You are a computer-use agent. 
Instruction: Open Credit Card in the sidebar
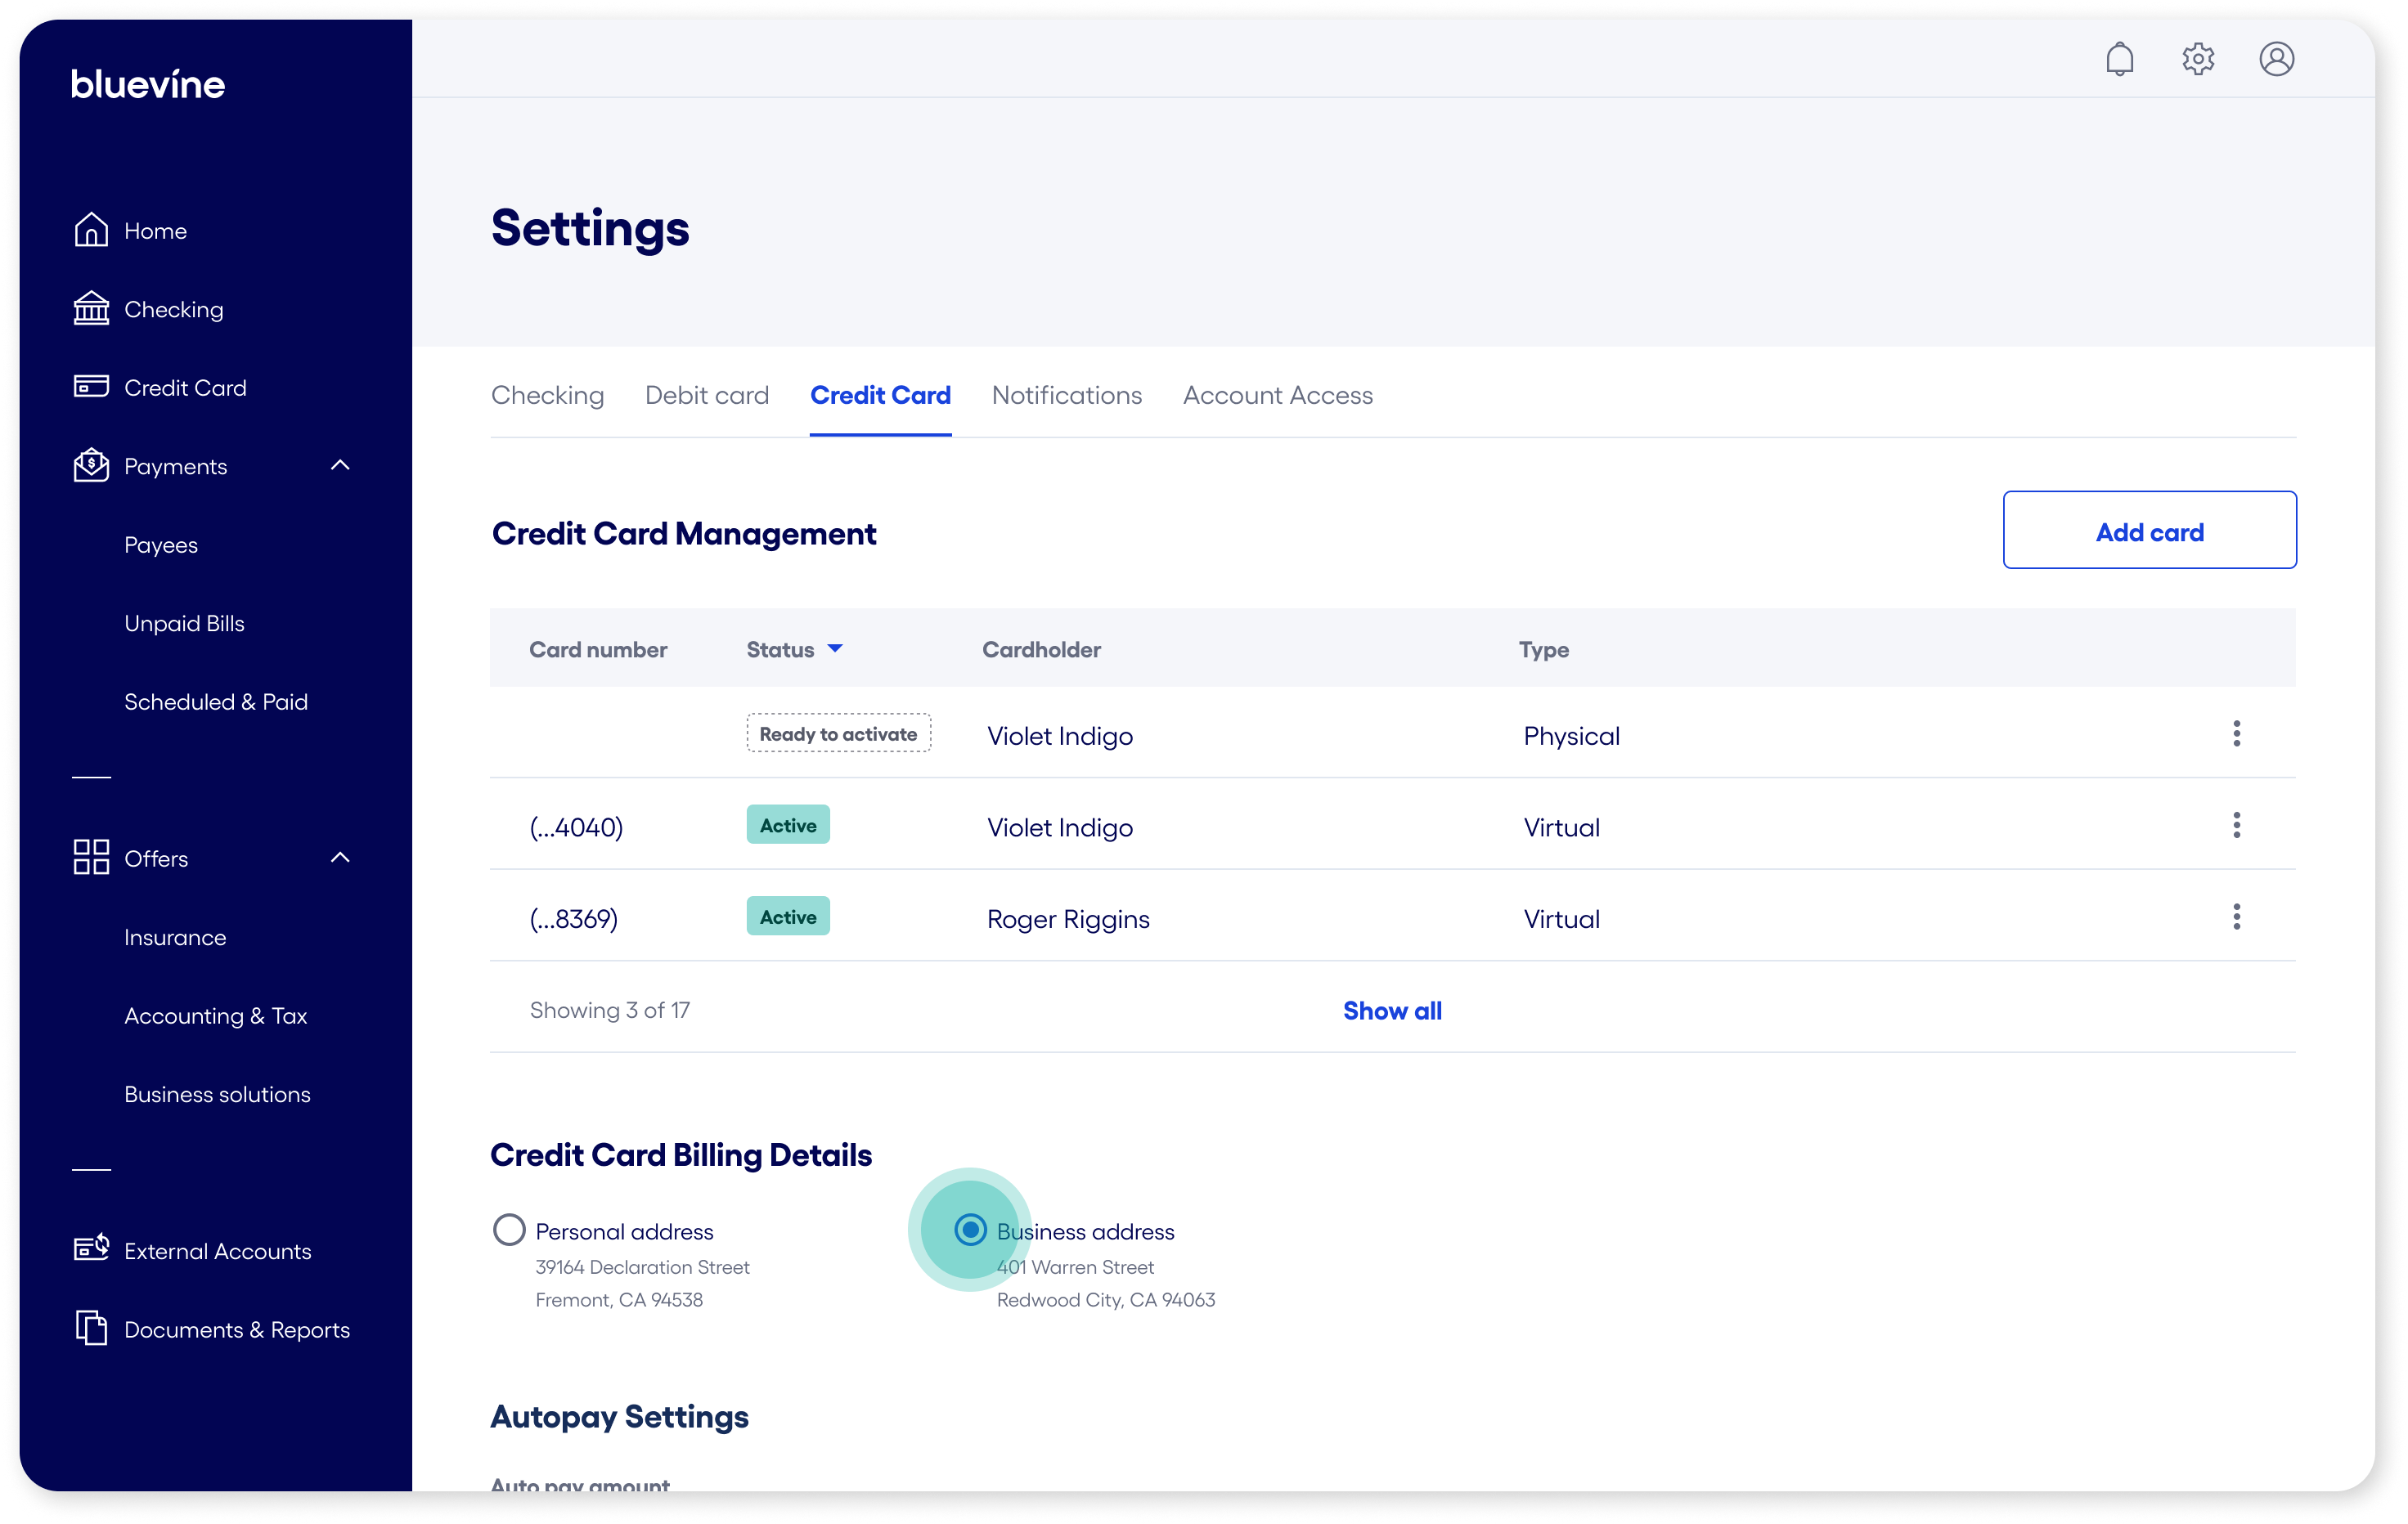pyautogui.click(x=185, y=388)
